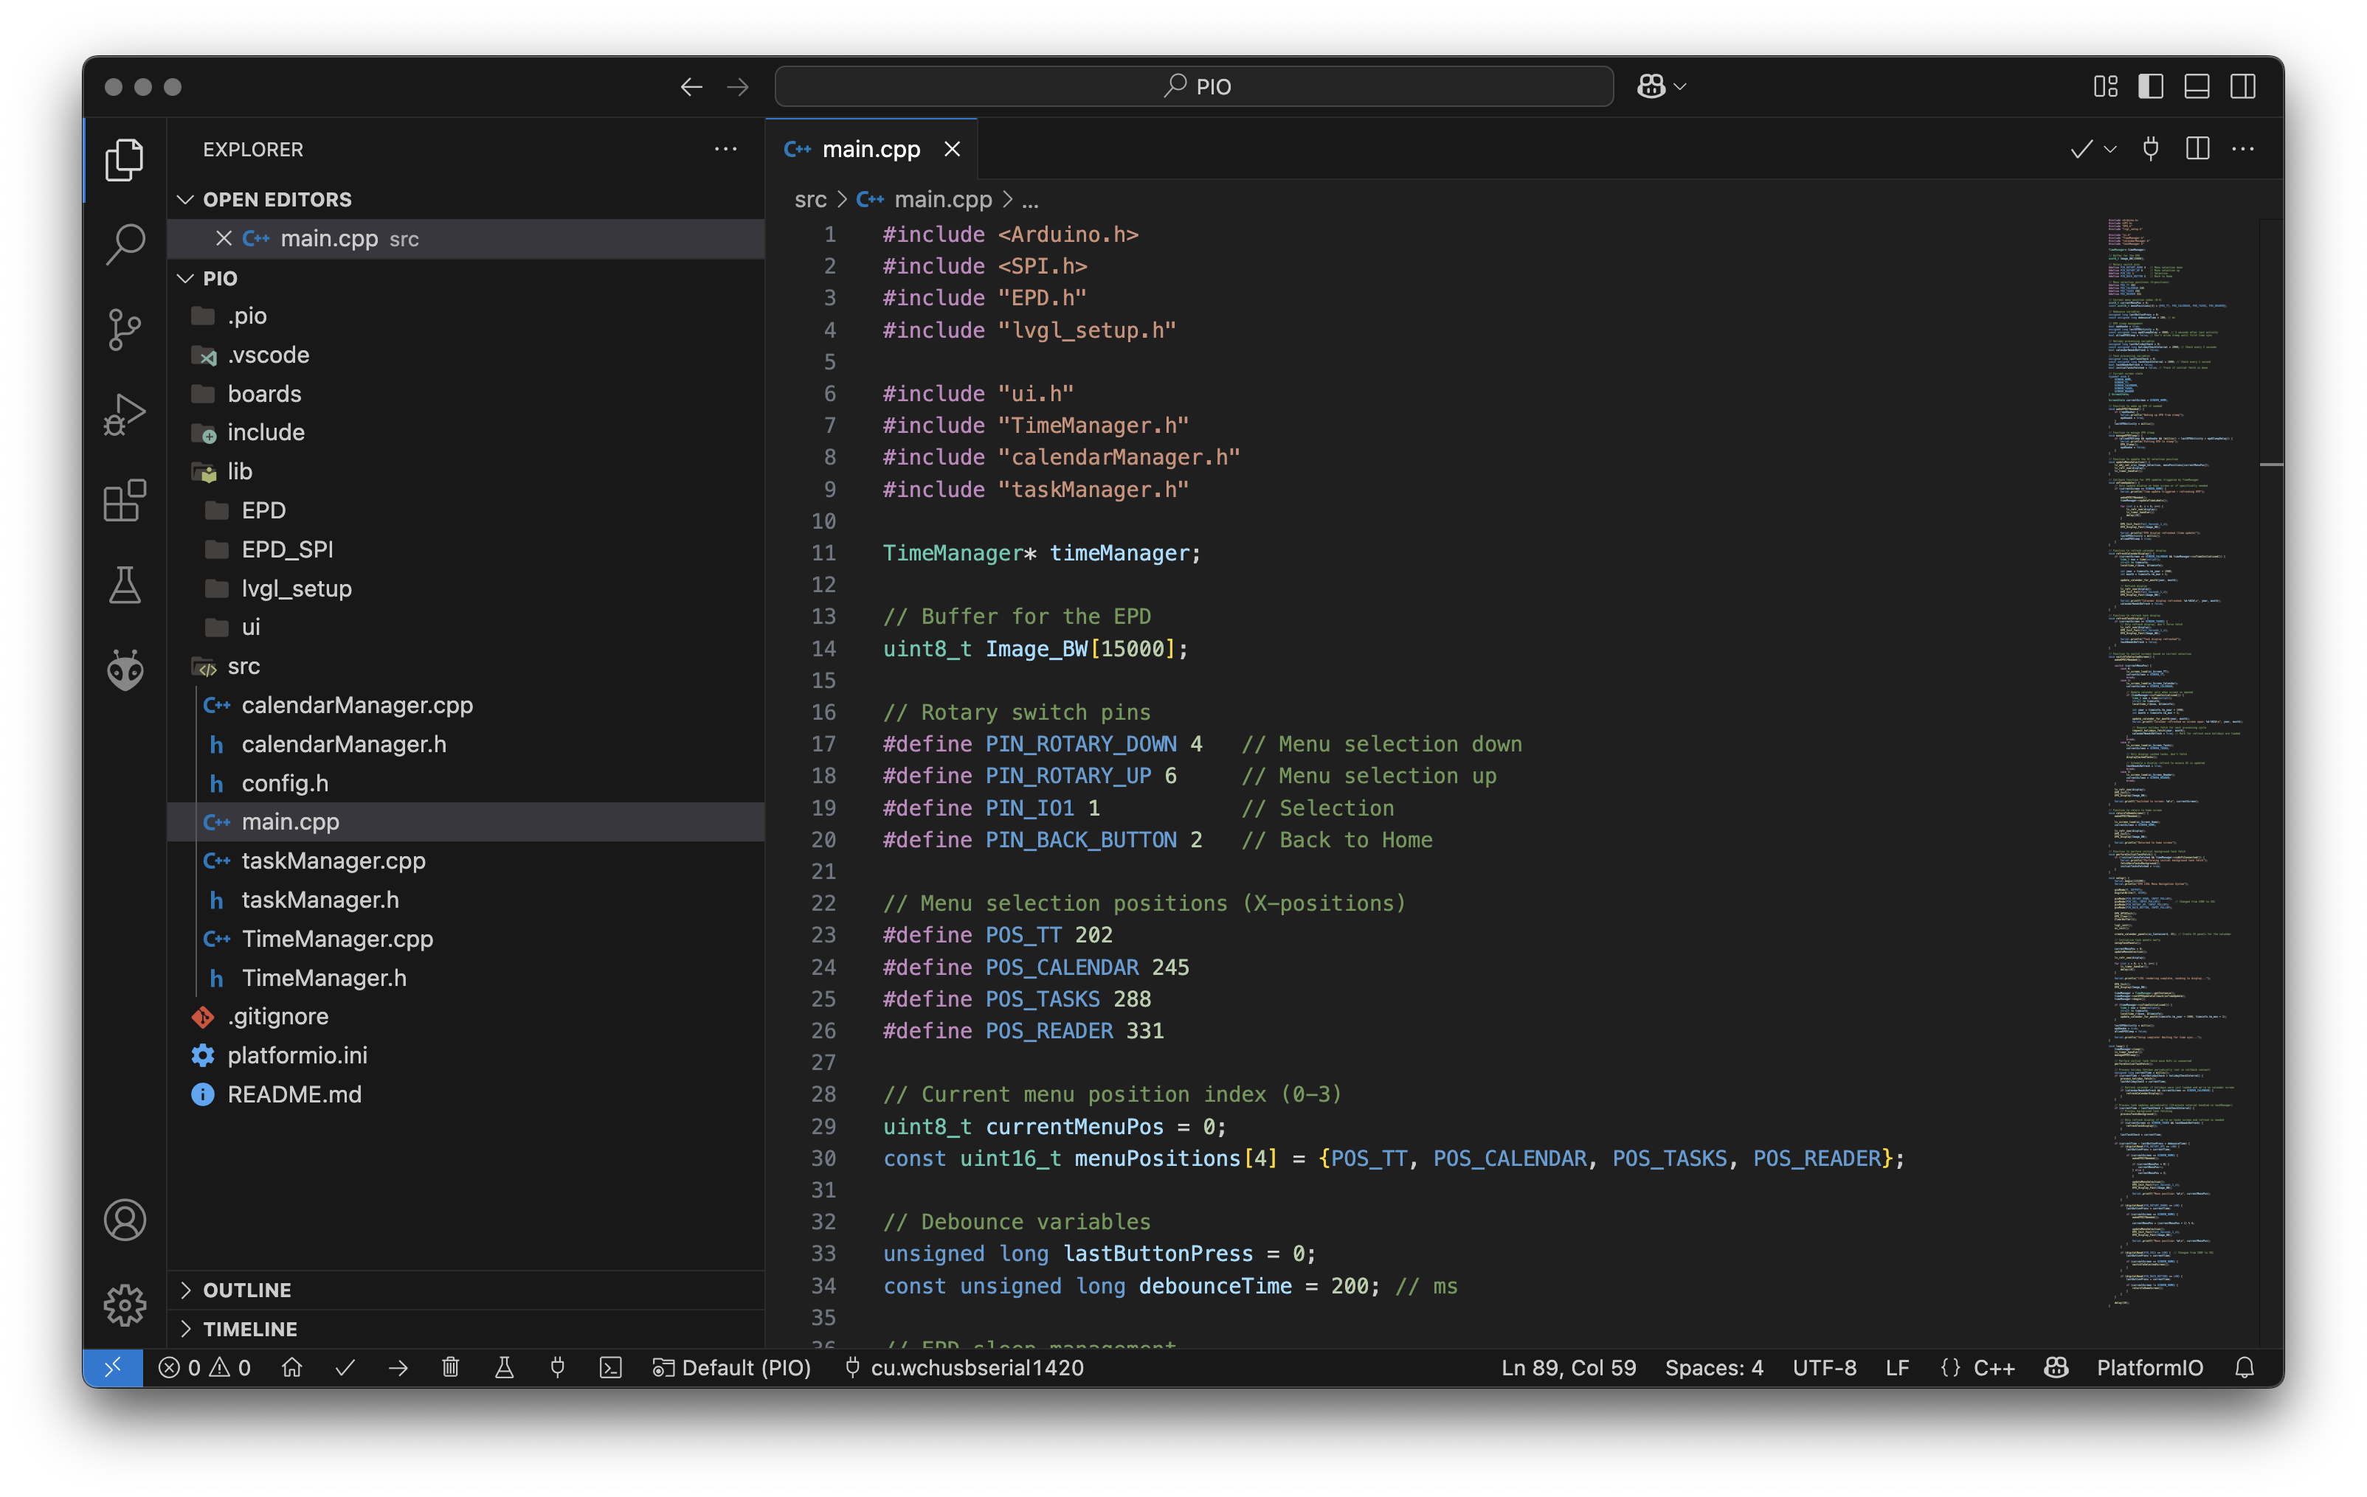
Task: Toggle secondary side bar visibility
Action: [x=2242, y=86]
